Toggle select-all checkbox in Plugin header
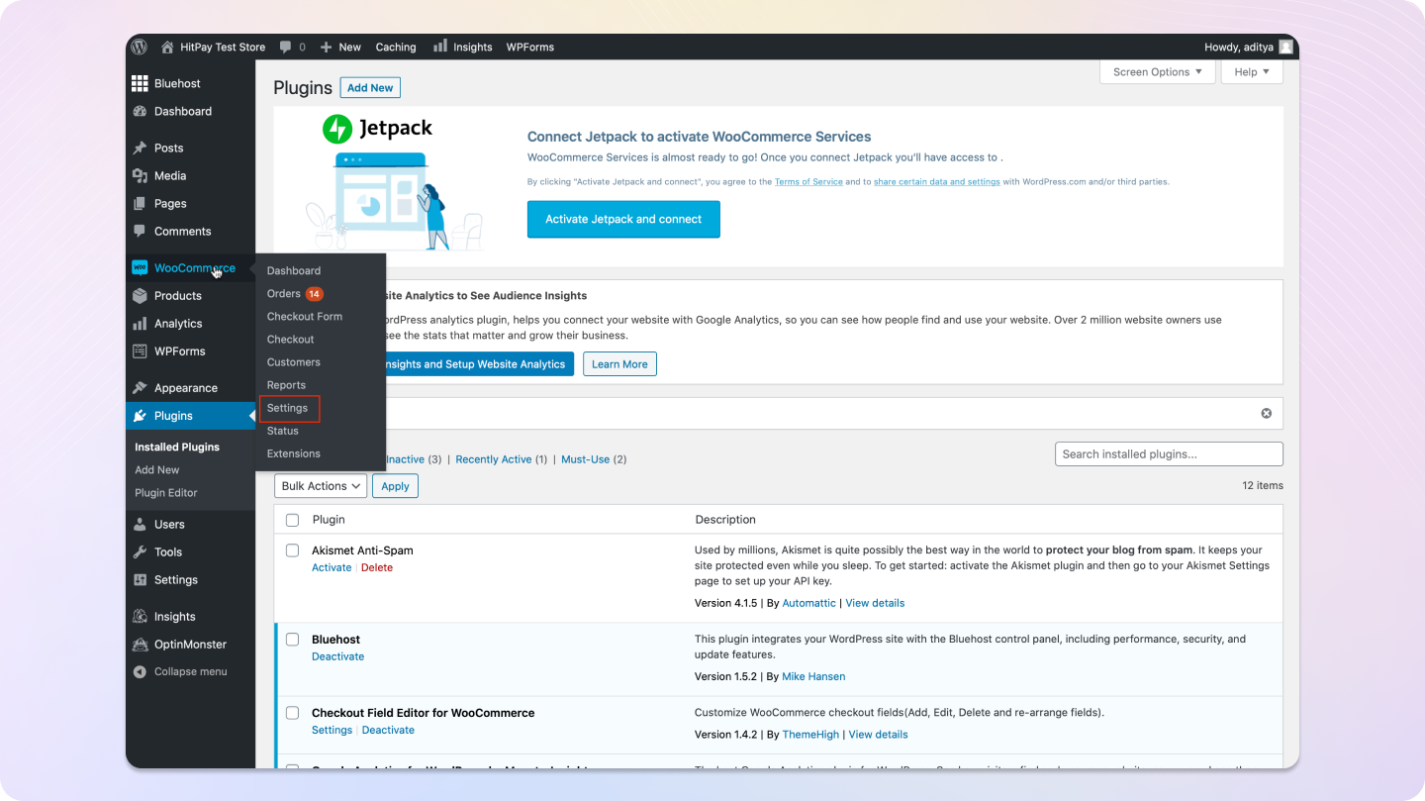 point(292,520)
